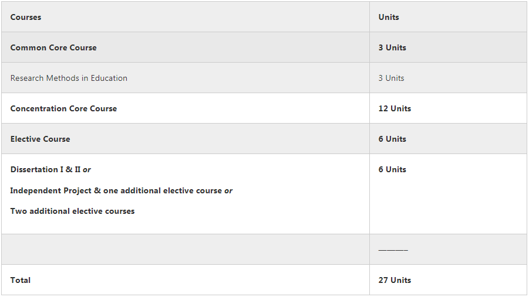Click the Research Methods in Education link
Image resolution: width=529 pixels, height=297 pixels.
coord(69,78)
